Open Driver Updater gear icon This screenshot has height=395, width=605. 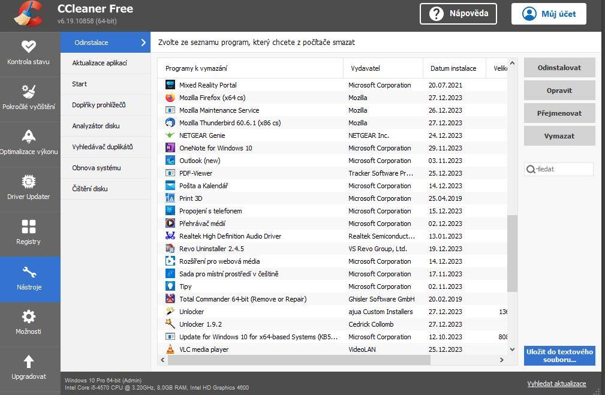[x=29, y=181]
